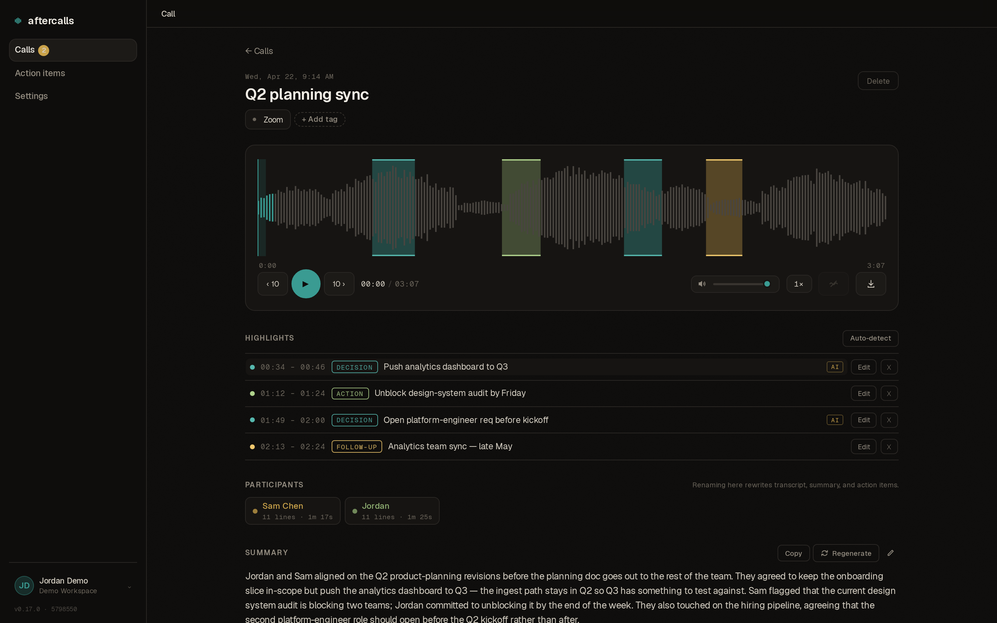Rename participant Sam Chen
The image size is (997, 623).
click(x=293, y=511)
